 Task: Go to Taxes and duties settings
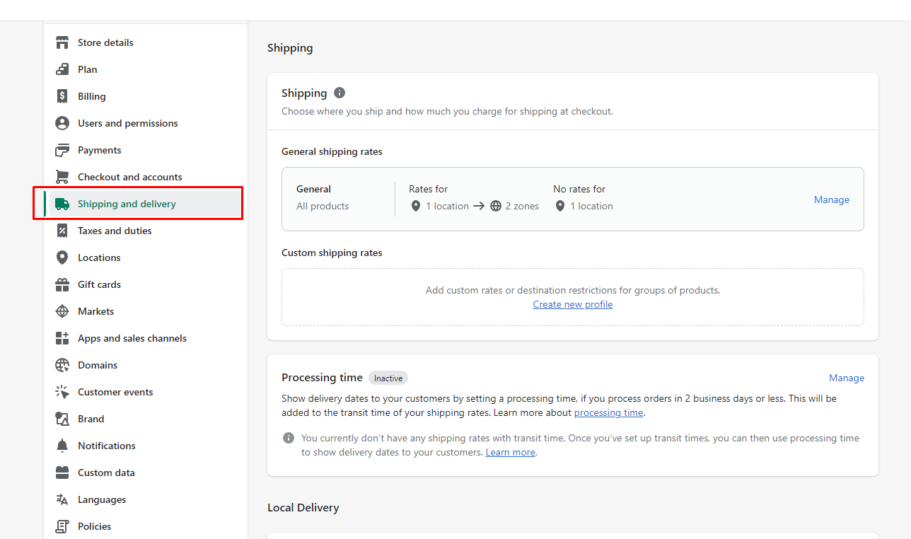click(x=115, y=231)
